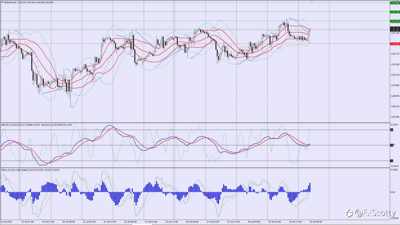The image size is (400, 225).
Task: Click the 128.845 price scale value
Action: click(x=395, y=96)
